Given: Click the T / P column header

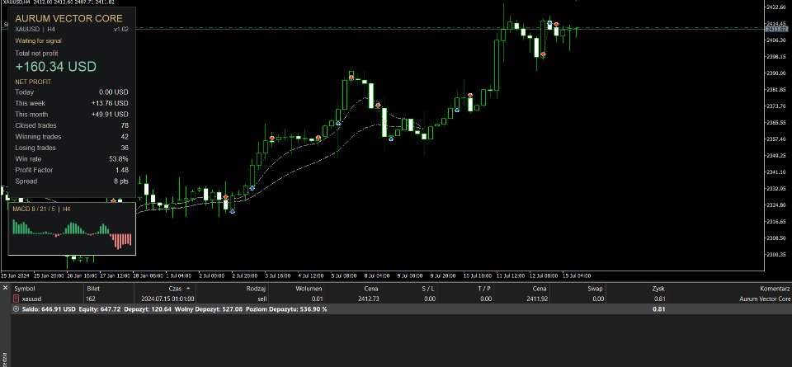Looking at the screenshot, I should (x=484, y=289).
